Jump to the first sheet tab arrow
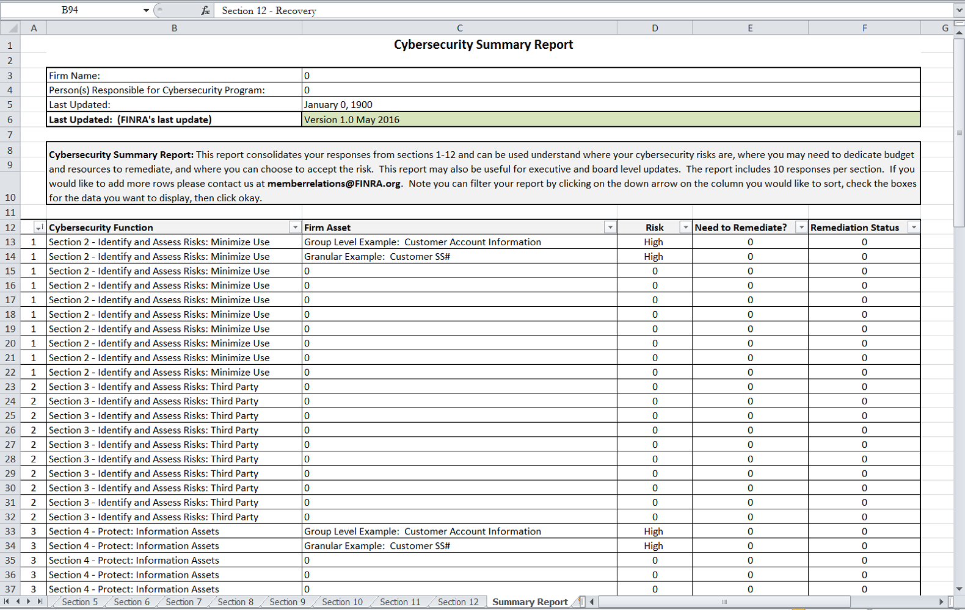Screen dimensions: 965x610 click(7, 601)
